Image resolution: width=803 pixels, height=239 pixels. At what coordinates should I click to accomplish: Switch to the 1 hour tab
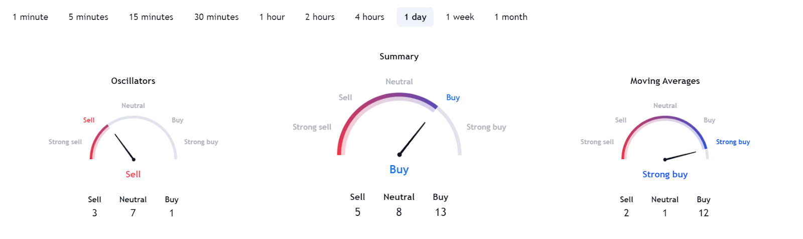click(x=272, y=17)
